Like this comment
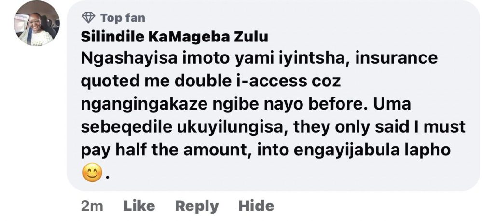Image resolution: width=494 pixels, height=221 pixels. pos(139,206)
